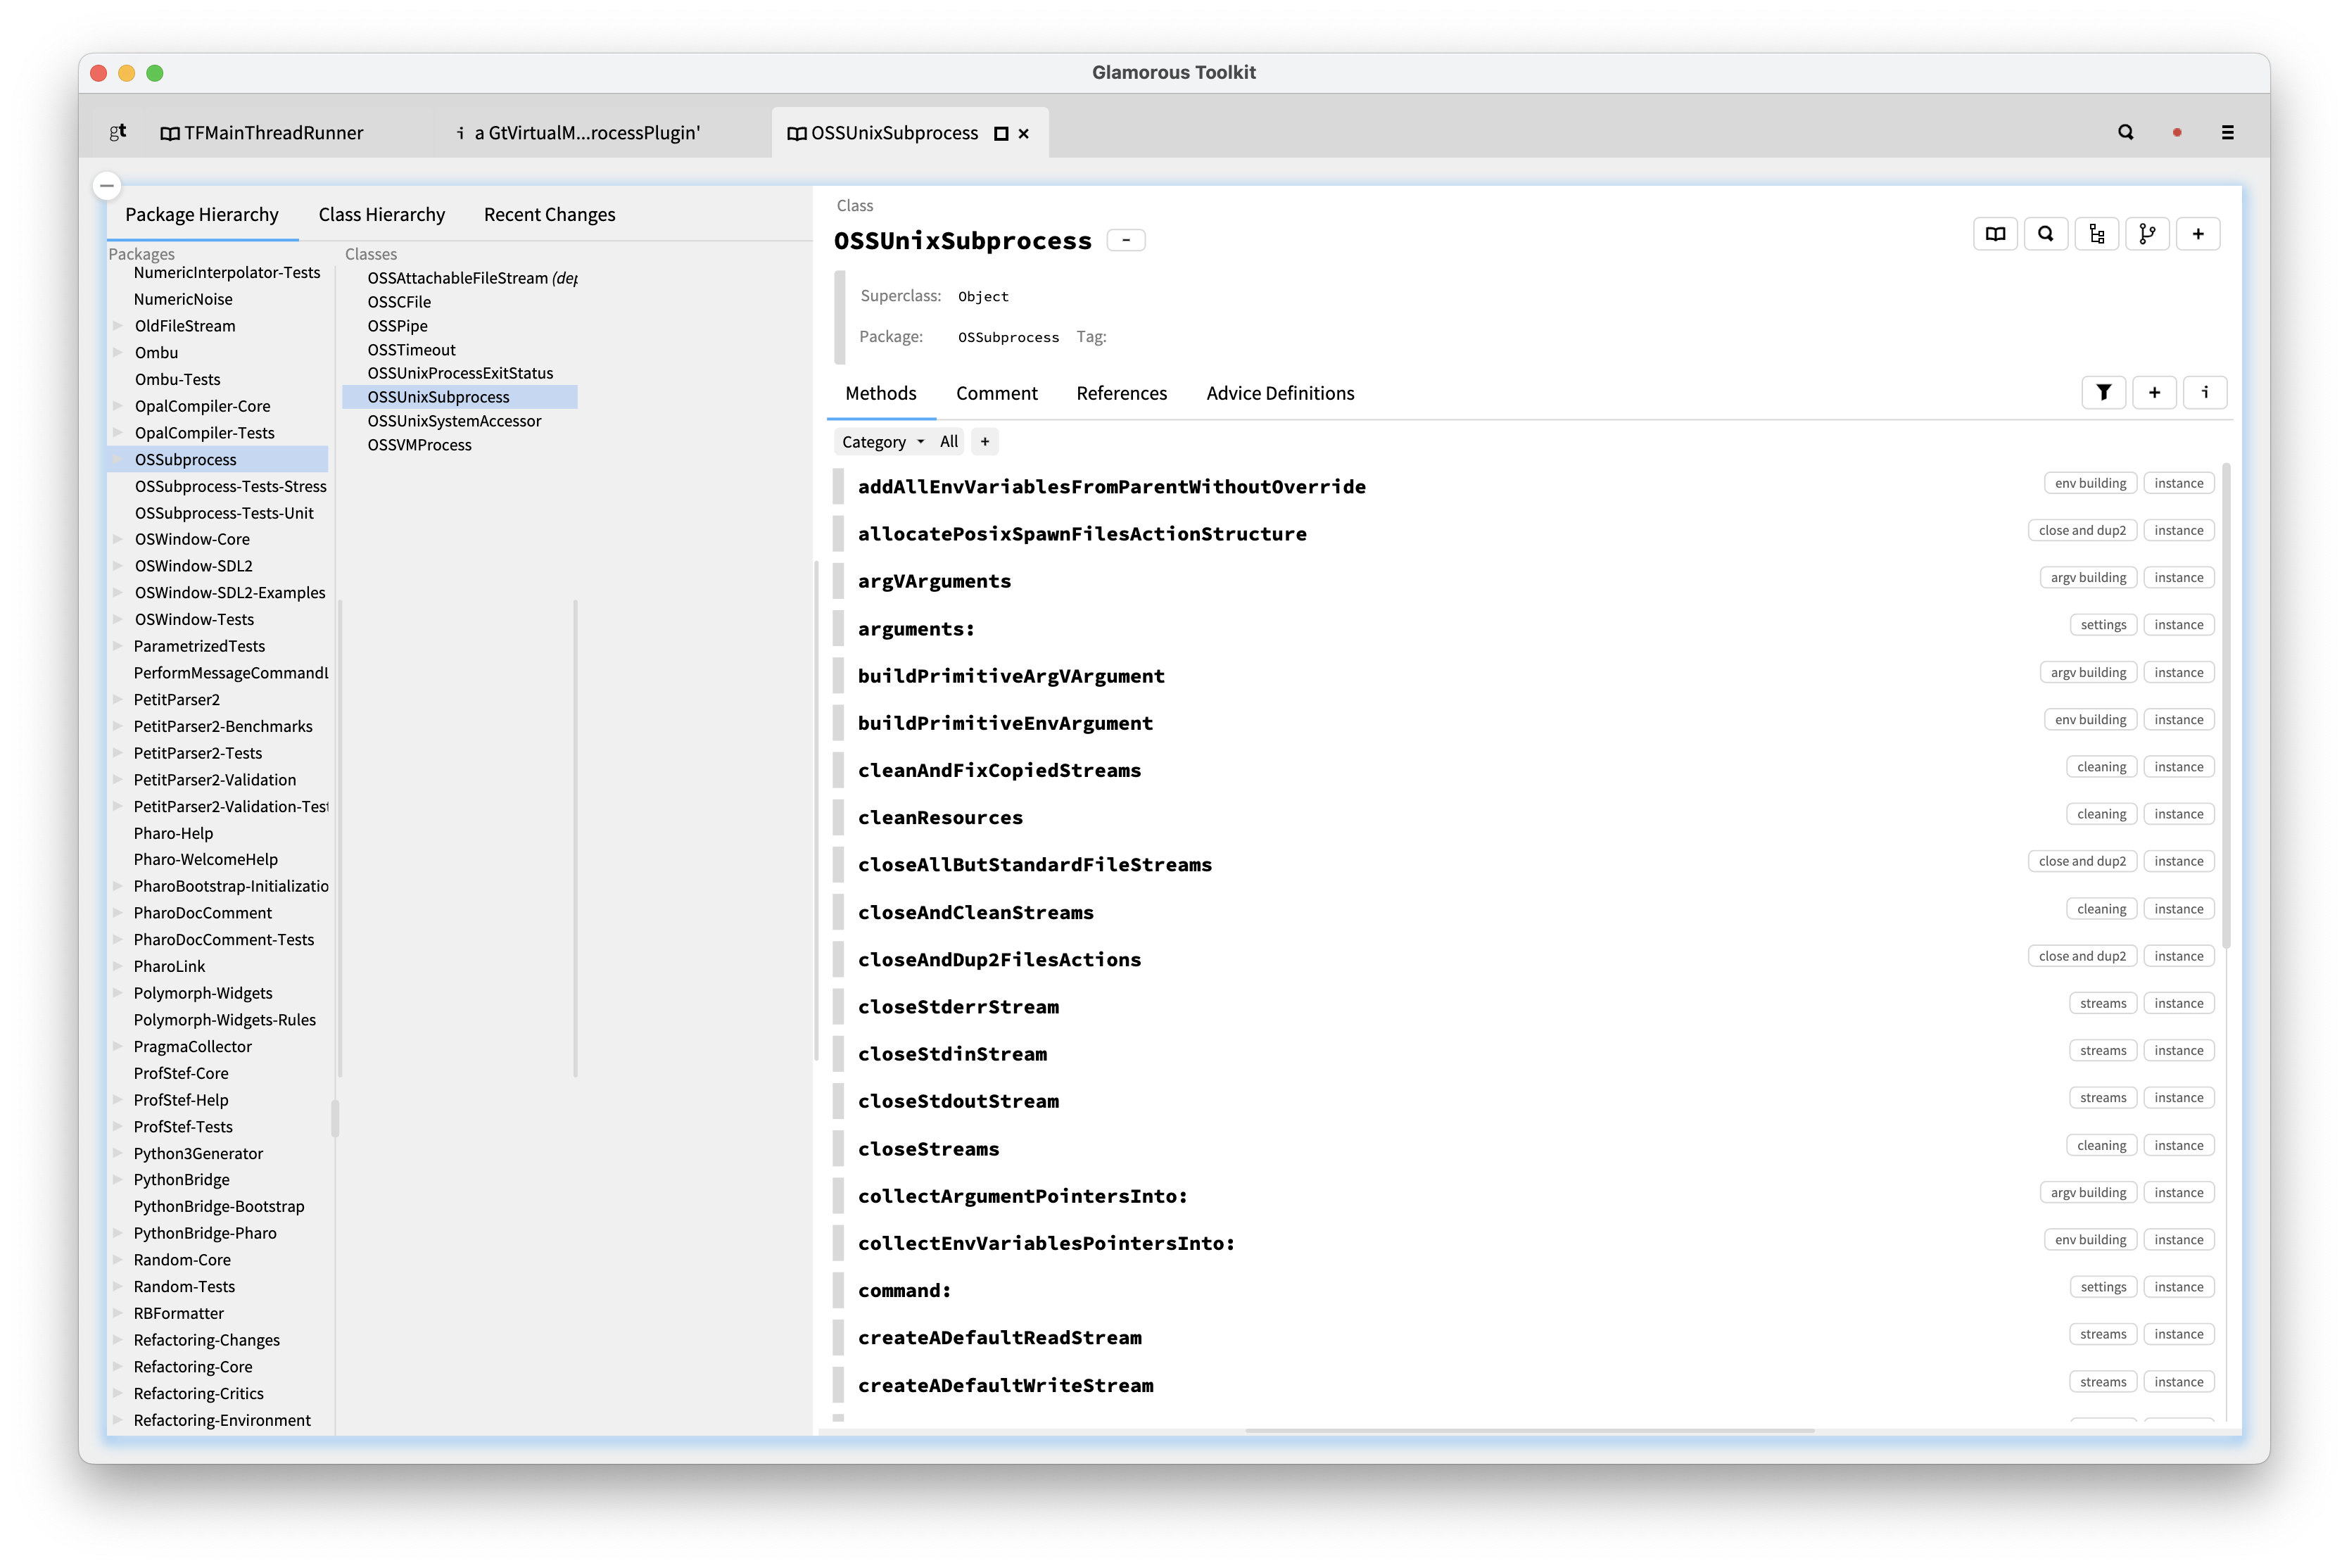Open the hamburger menu at top right

point(2227,133)
